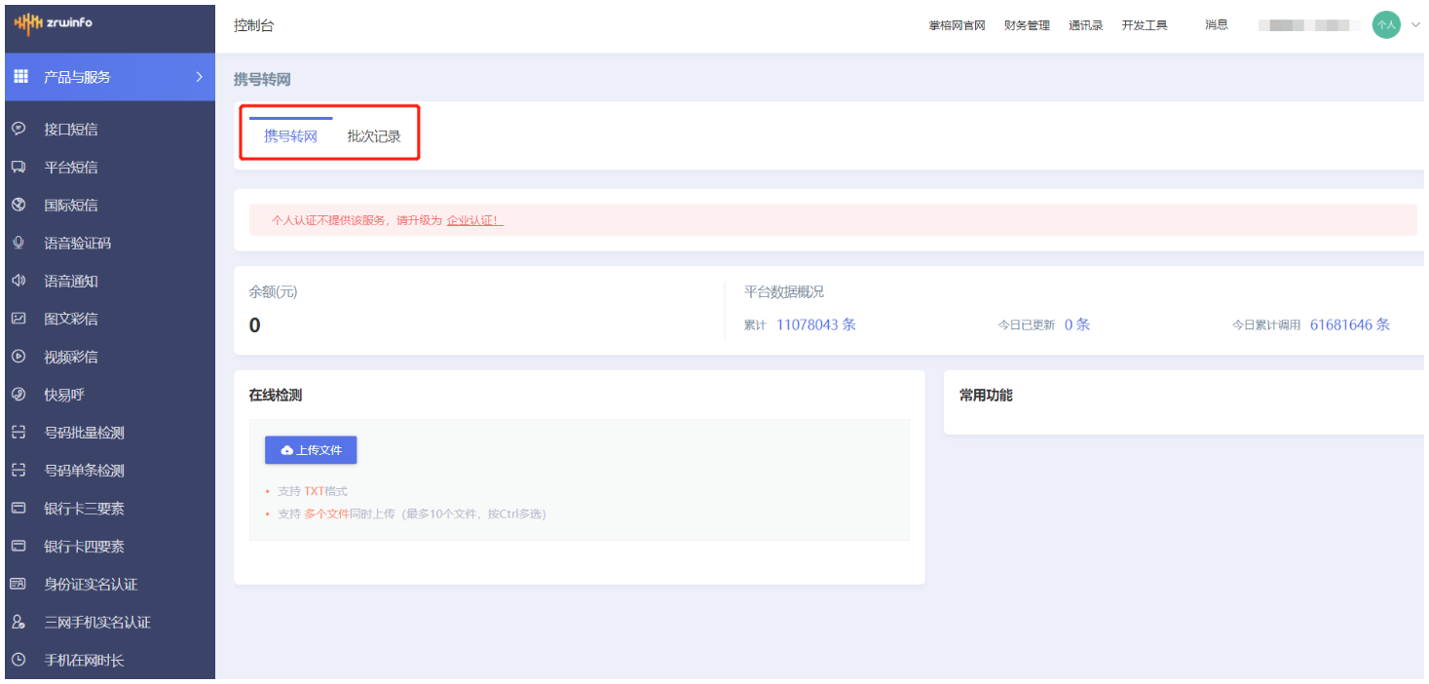Open 接口短信 via its chat bubble icon

[18, 129]
